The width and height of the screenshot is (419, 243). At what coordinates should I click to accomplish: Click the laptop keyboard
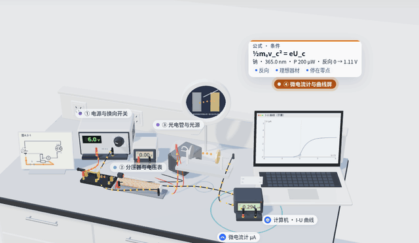[301, 179]
